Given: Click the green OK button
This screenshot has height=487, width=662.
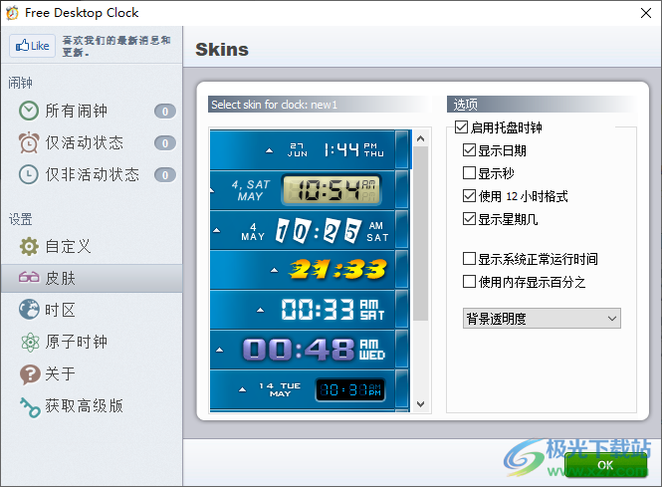Looking at the screenshot, I should click(x=605, y=465).
